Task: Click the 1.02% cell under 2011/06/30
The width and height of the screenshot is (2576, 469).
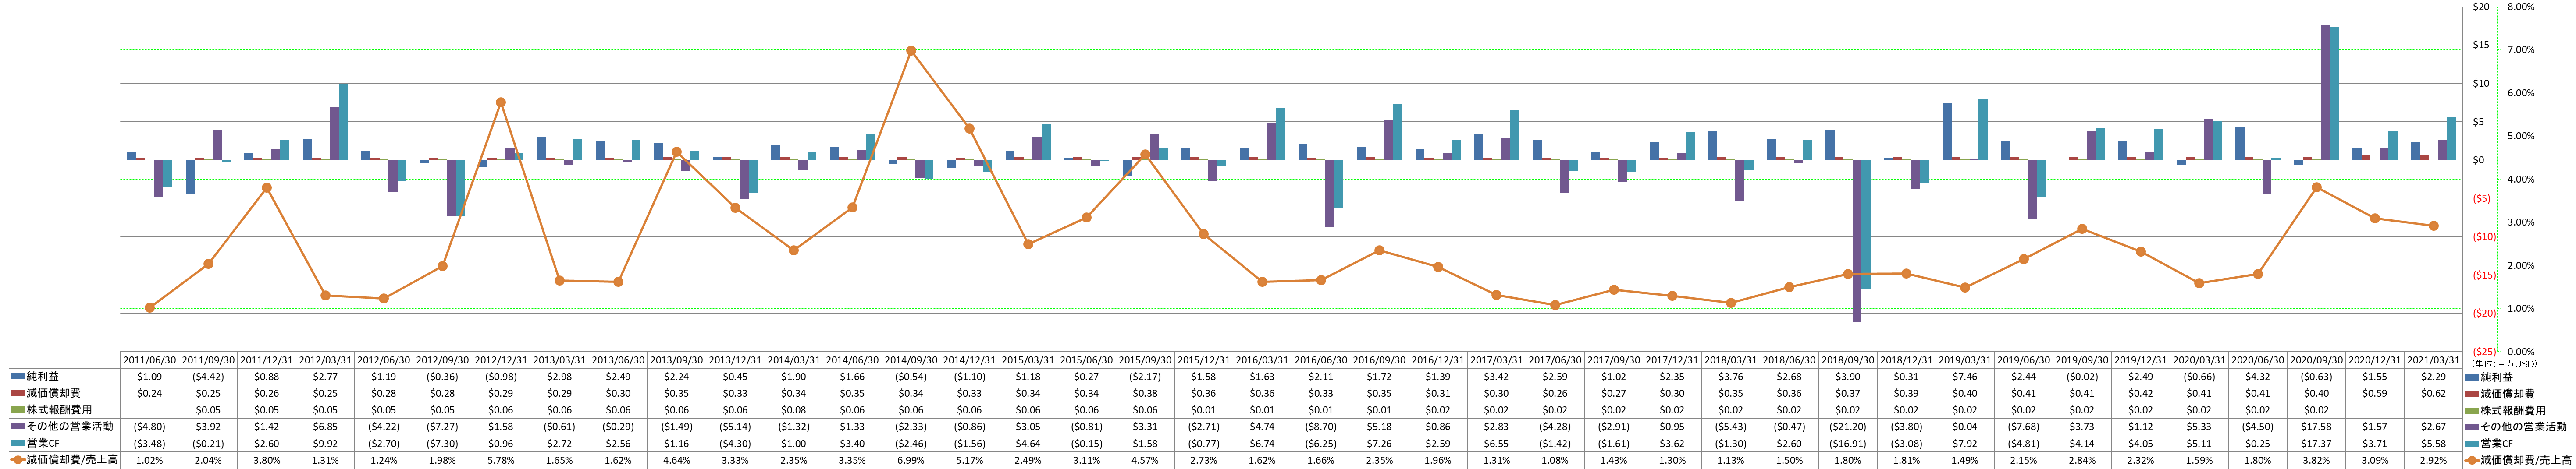Action: coord(149,460)
